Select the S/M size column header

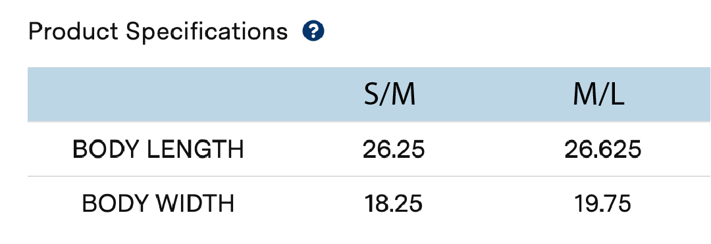pos(390,95)
